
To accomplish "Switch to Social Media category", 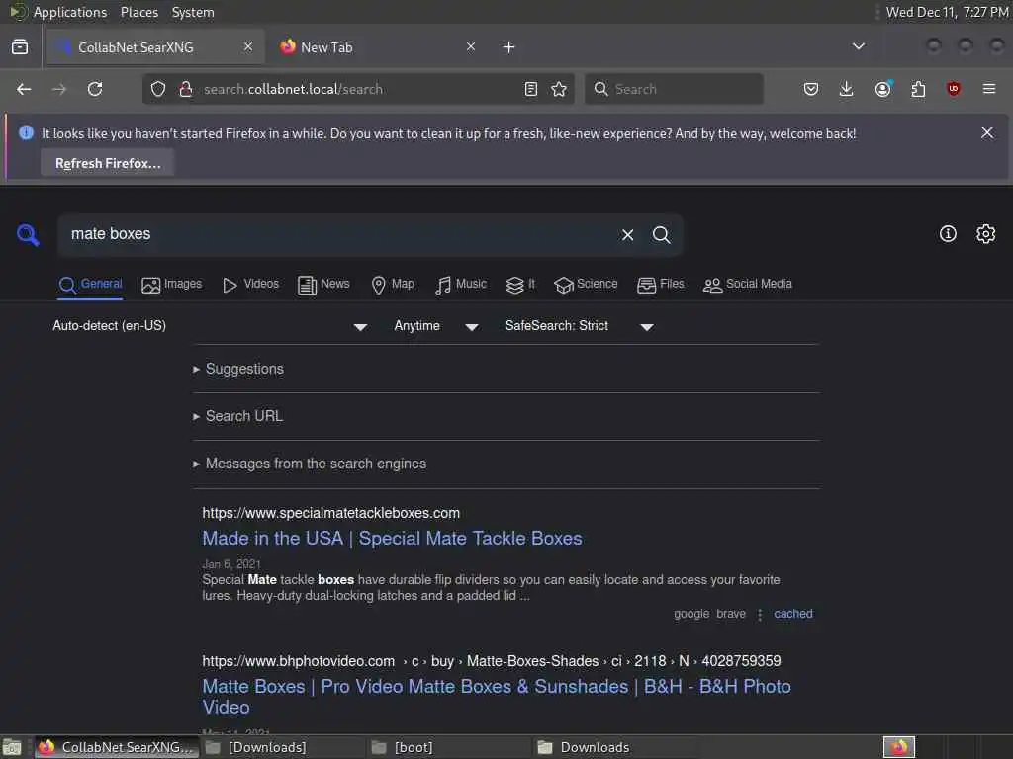I will coord(748,284).
